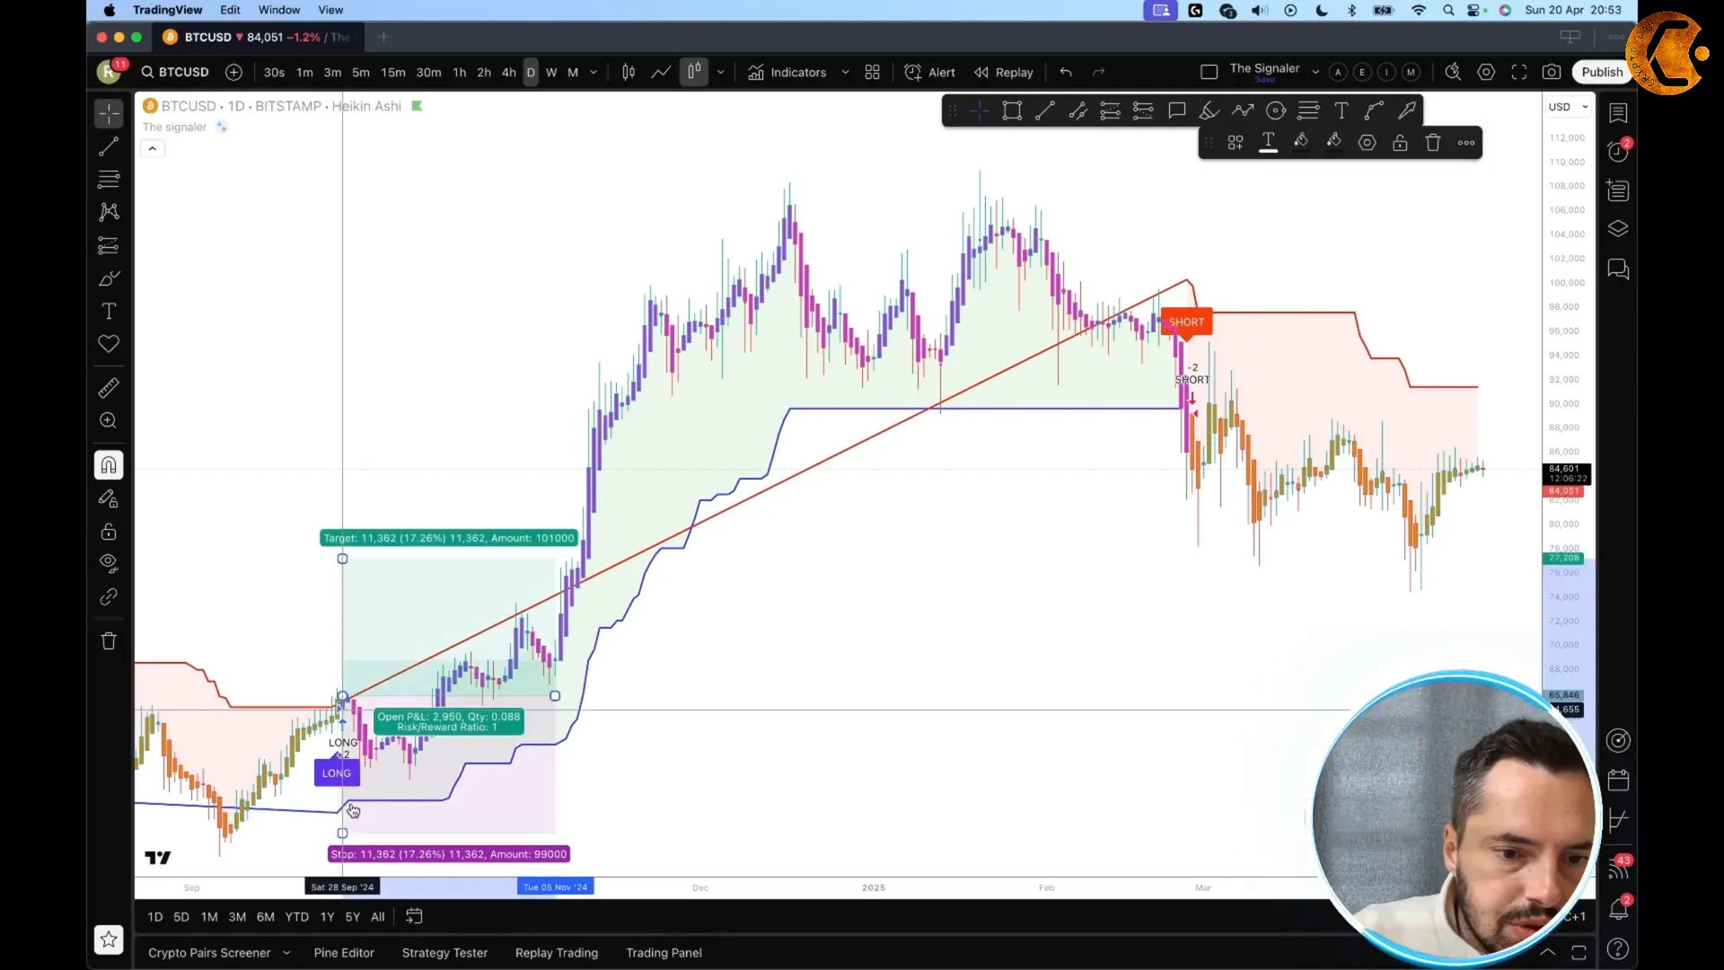The height and width of the screenshot is (970, 1724).
Task: Expand the chart style dropdown arrow
Action: [x=720, y=73]
